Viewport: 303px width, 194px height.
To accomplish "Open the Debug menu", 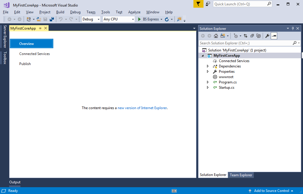I will point(75,12).
